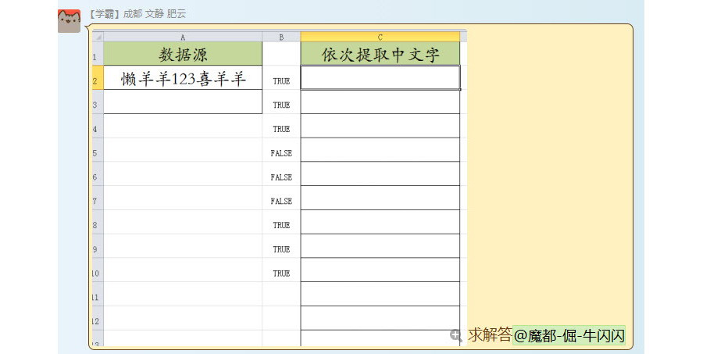Click the TRUE value in row 9

[x=281, y=249]
